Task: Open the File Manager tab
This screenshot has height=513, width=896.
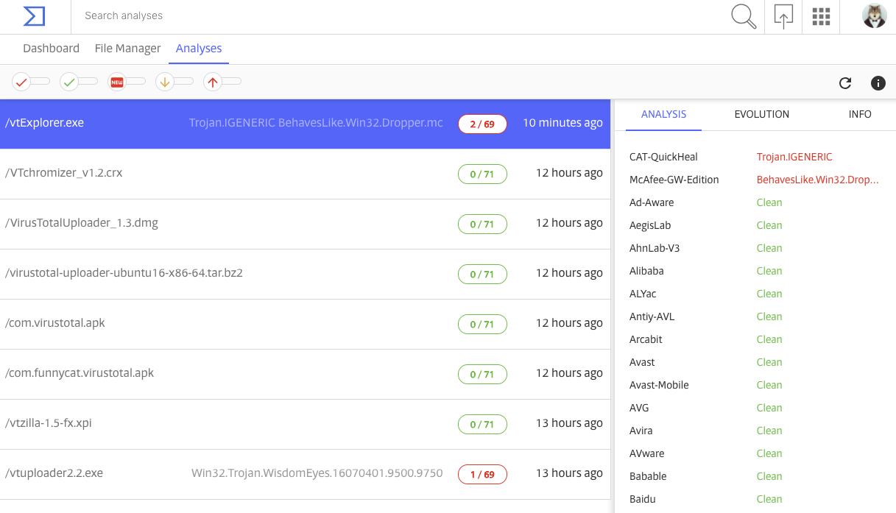Action: [x=128, y=49]
